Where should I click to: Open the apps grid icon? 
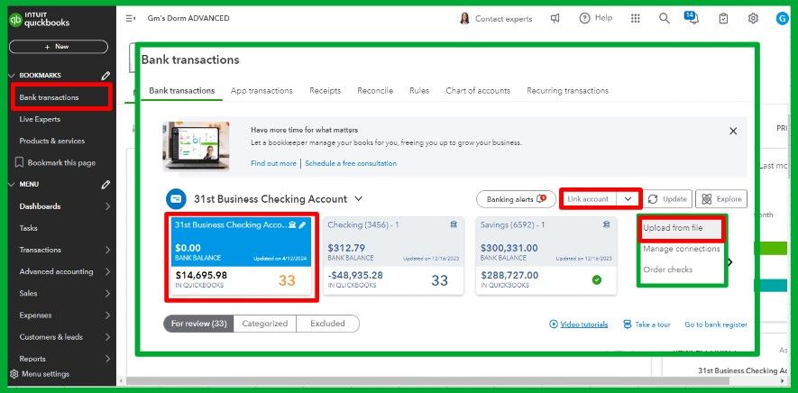635,18
